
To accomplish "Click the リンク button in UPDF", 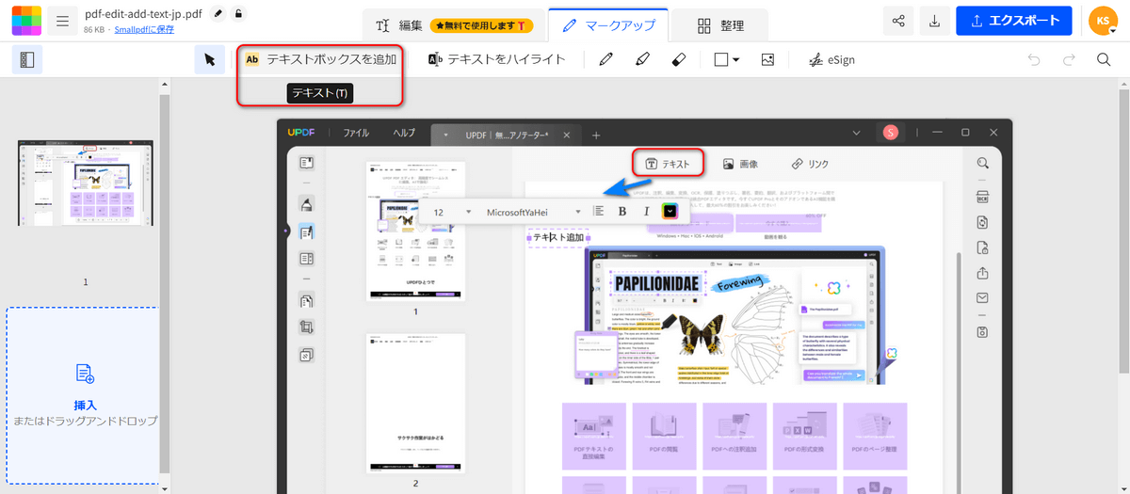I will pos(810,164).
